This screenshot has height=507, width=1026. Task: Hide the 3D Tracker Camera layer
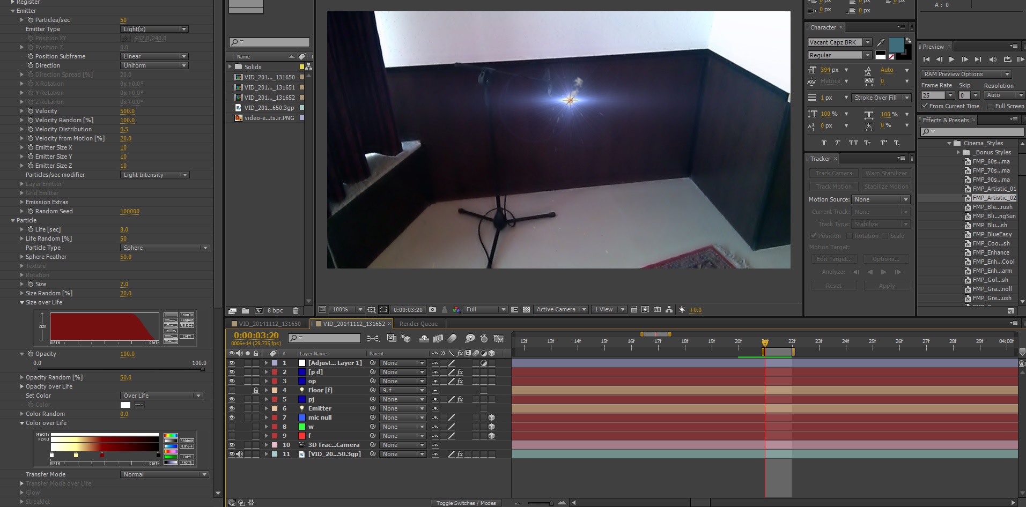[x=232, y=445]
